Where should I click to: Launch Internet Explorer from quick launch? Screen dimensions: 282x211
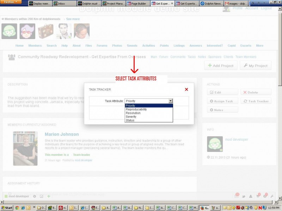(x=23, y=208)
